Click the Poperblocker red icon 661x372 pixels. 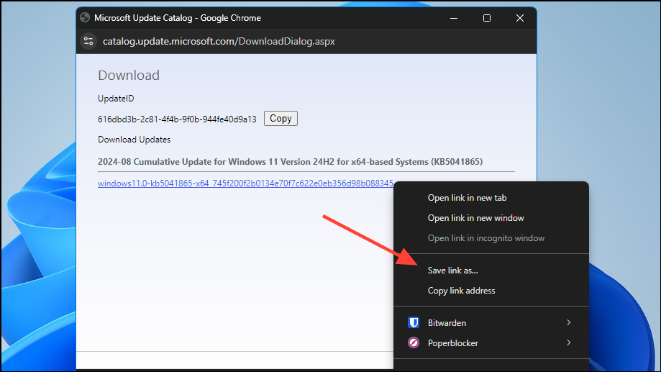click(414, 342)
